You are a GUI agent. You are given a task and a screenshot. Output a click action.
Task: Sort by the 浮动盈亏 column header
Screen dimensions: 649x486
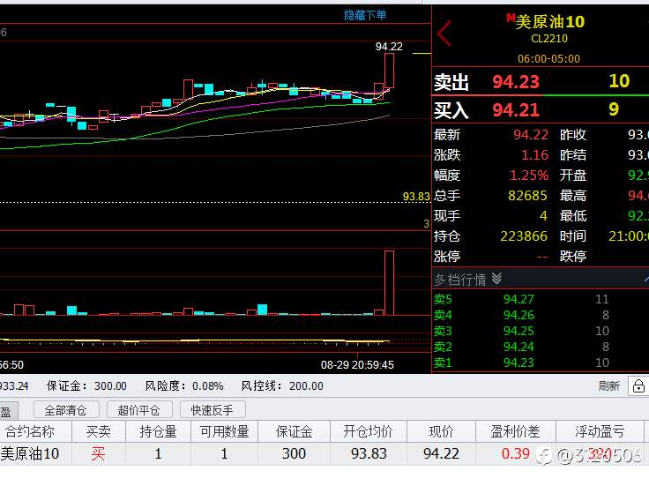pos(600,431)
